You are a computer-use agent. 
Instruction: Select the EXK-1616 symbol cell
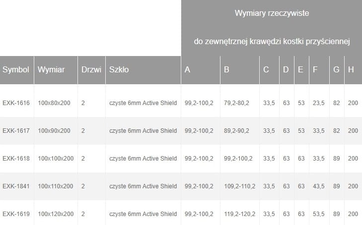[16, 103]
